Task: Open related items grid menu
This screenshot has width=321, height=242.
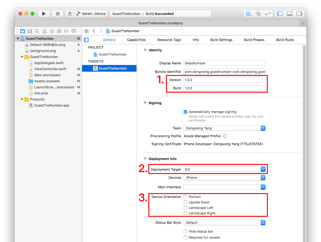Action: 86,31
